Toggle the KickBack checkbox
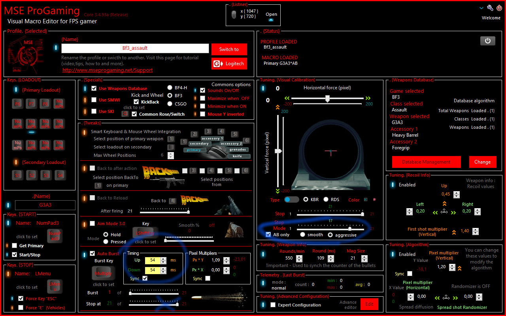This screenshot has height=316, width=506. (x=136, y=102)
